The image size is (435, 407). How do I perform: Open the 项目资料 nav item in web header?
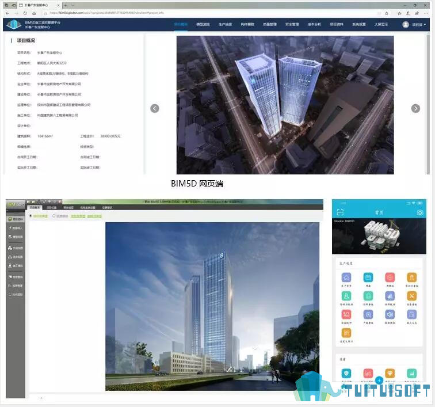(x=337, y=24)
